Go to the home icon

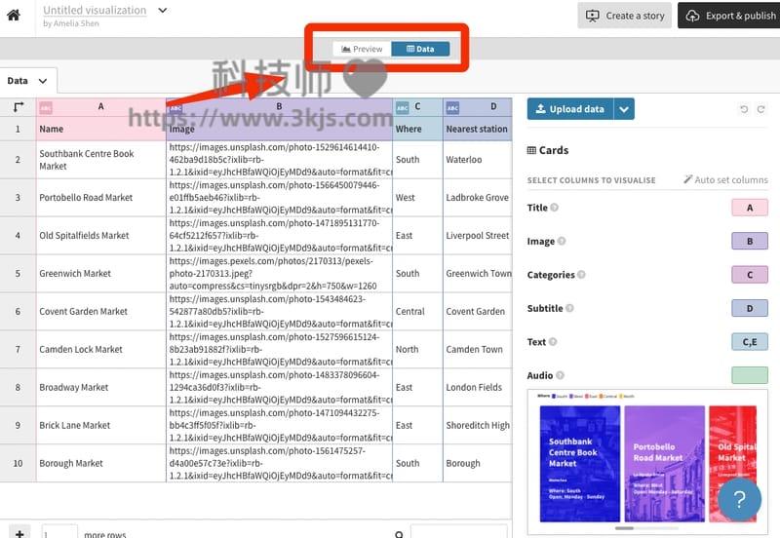14,15
